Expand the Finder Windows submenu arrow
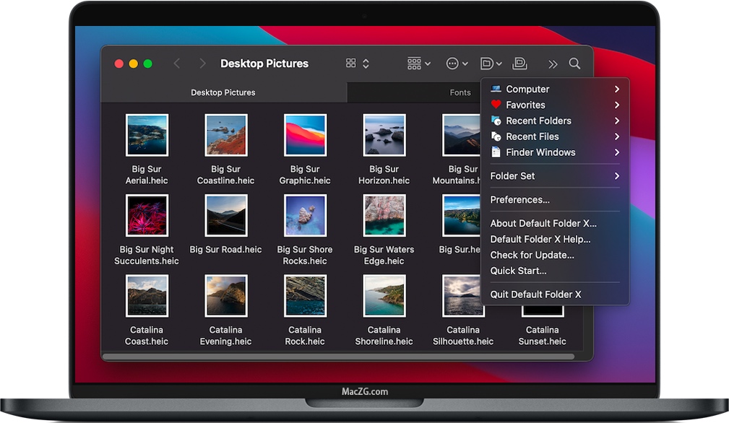 point(617,152)
